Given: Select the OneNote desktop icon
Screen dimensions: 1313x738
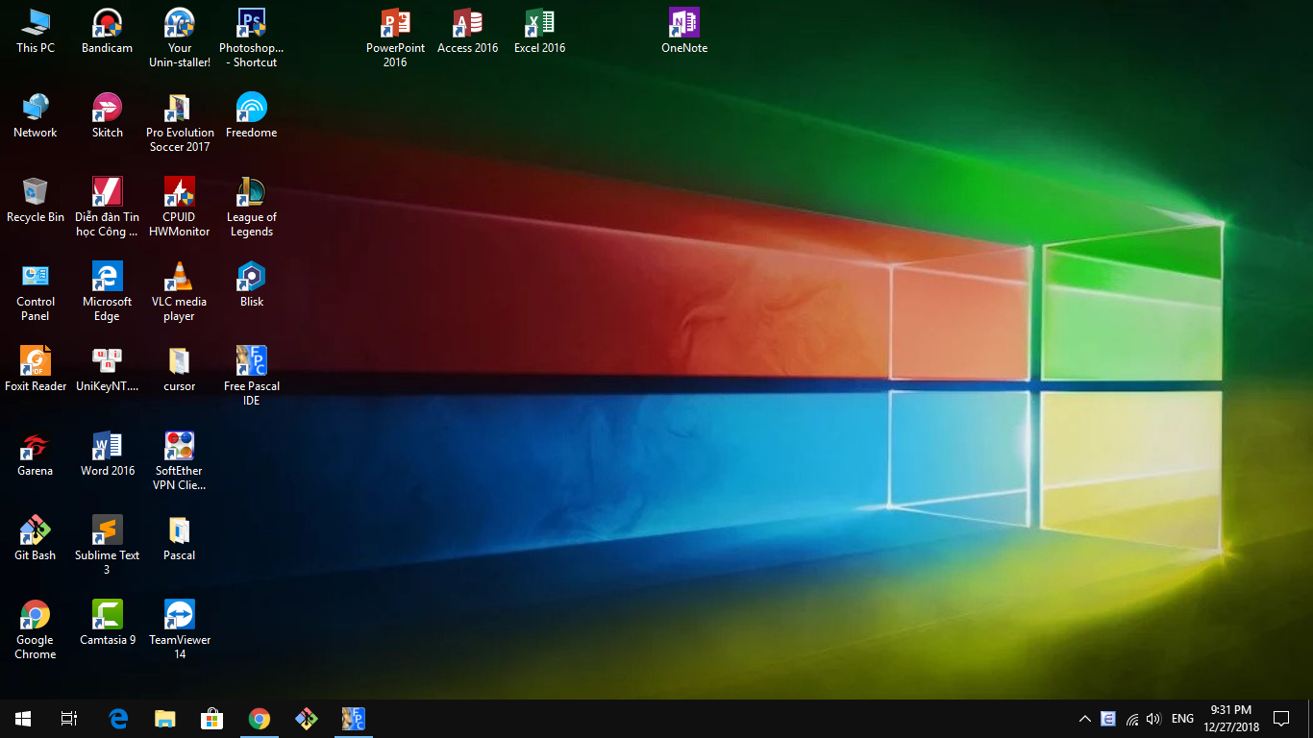Looking at the screenshot, I should click(684, 31).
